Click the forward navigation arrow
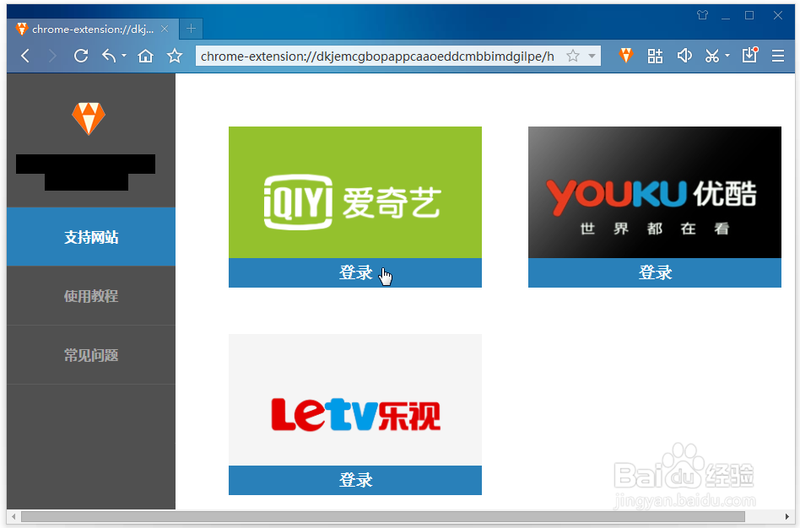 click(52, 56)
